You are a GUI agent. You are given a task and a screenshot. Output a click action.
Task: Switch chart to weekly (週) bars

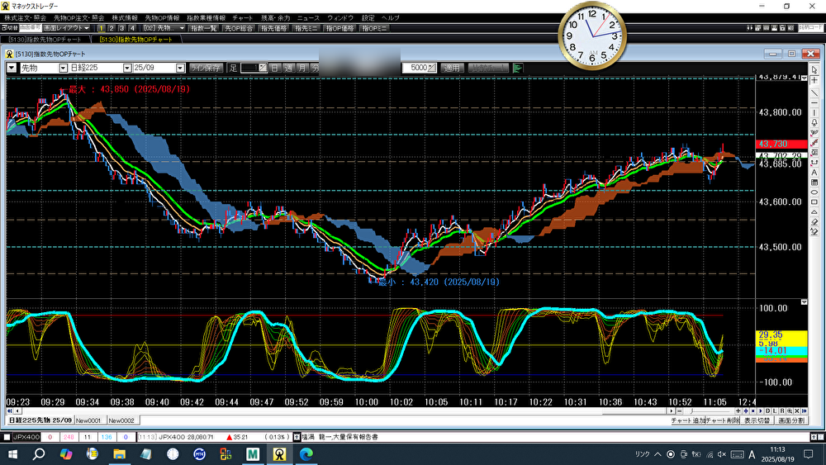[288, 68]
